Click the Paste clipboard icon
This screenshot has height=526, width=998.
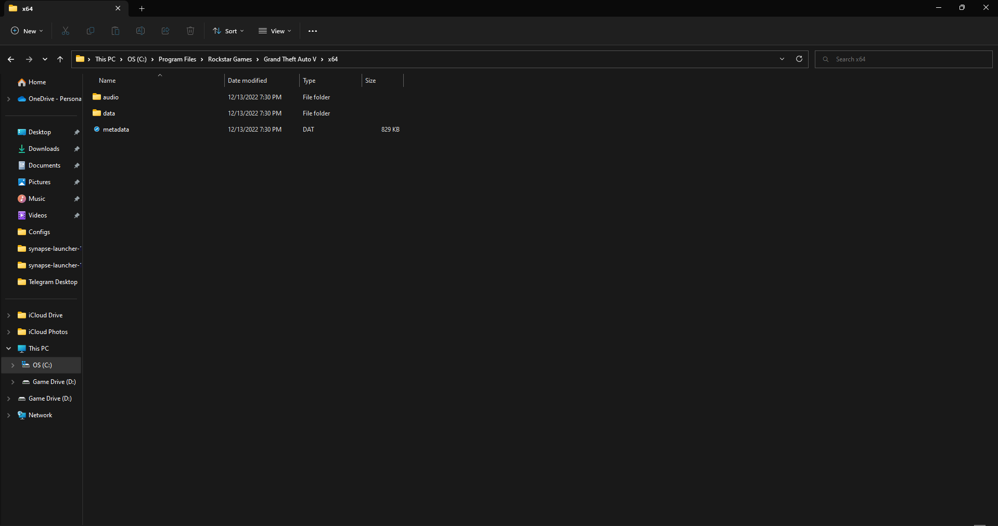point(116,31)
